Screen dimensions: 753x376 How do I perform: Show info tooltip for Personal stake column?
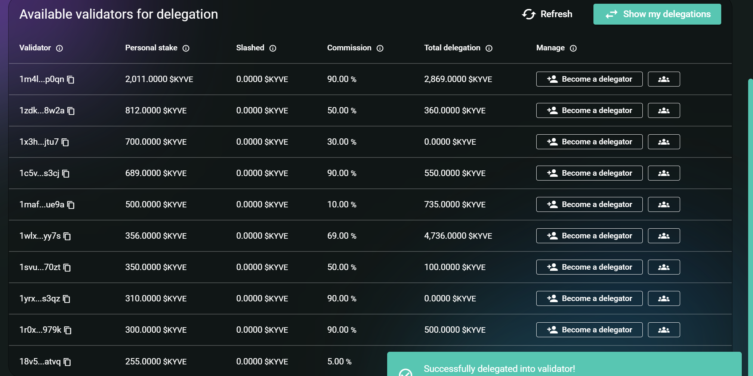[x=186, y=48]
